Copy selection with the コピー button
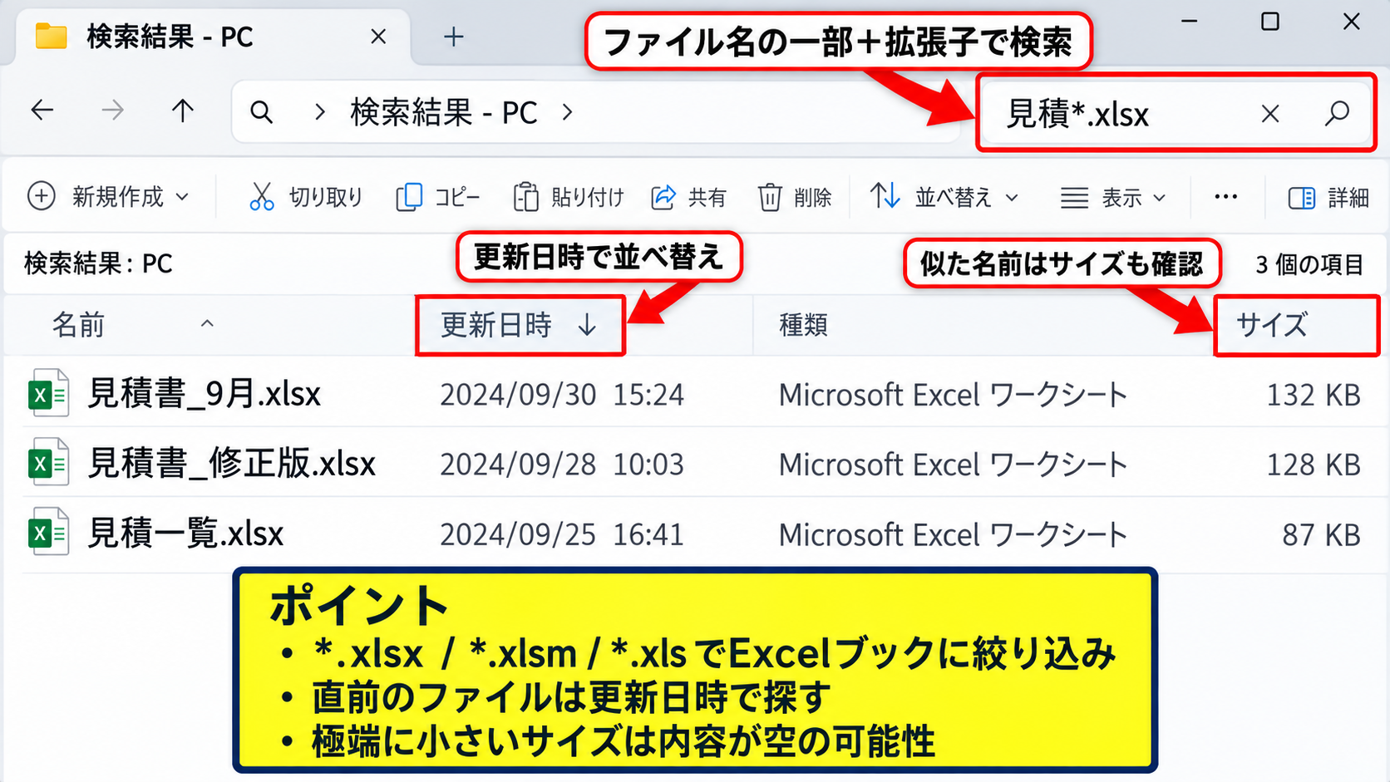The image size is (1390, 782). [x=437, y=197]
